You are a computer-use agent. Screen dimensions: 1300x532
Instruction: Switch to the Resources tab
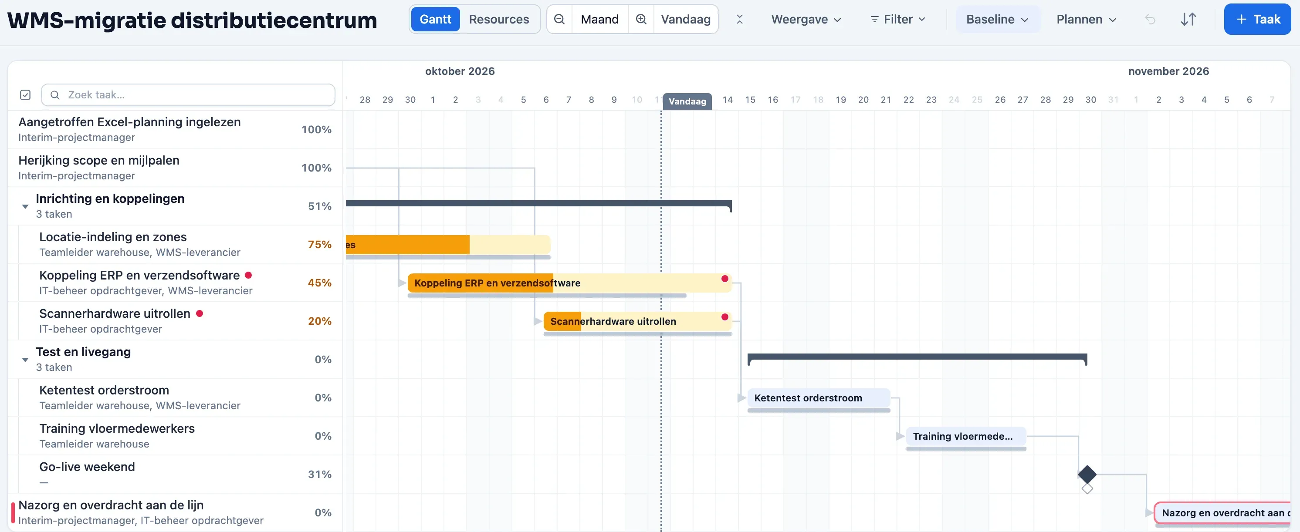point(498,19)
